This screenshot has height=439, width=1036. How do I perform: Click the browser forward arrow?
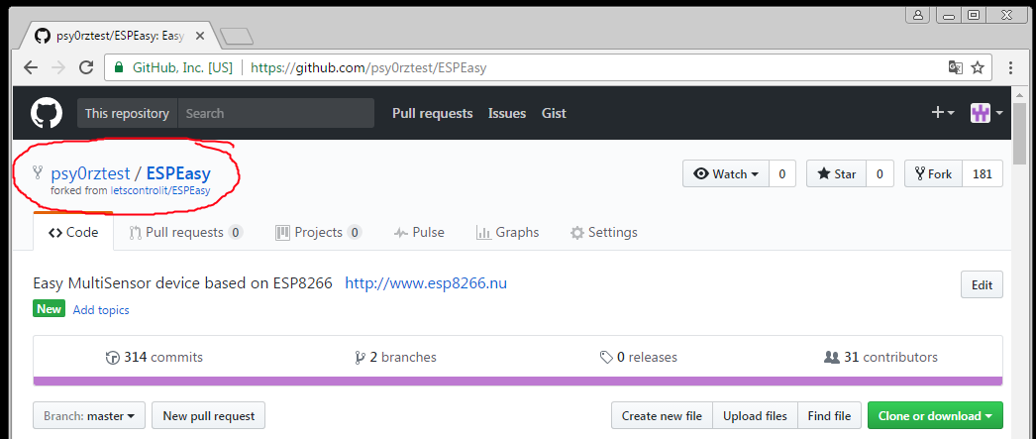(x=58, y=67)
